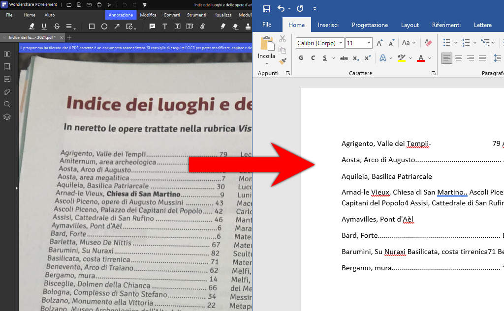Open search panel in PDFelement sidebar
Screen dimensions: 504x311
pos(7,104)
